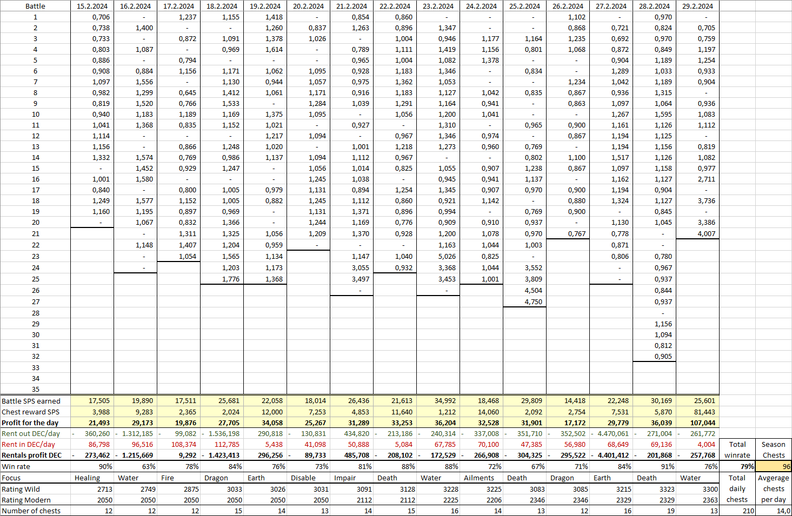Click the battle value 1,776
The image size is (792, 516).
point(230,279)
